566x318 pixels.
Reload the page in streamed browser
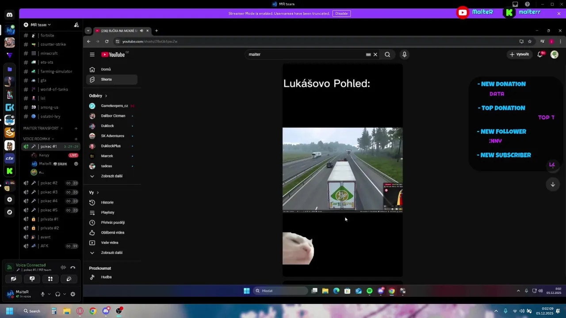pyautogui.click(x=107, y=42)
